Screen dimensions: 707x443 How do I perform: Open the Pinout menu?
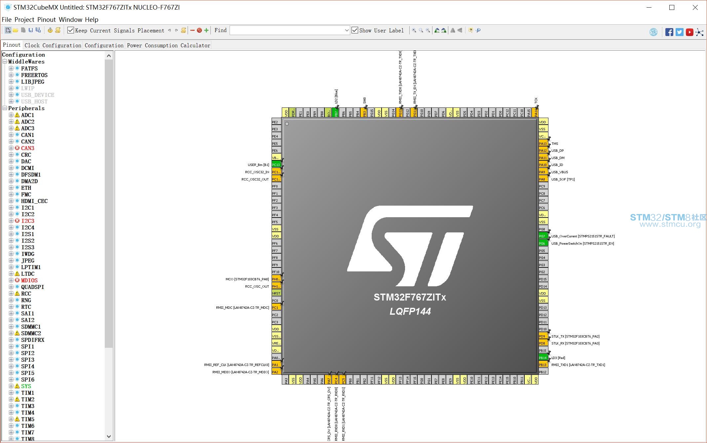click(x=47, y=20)
